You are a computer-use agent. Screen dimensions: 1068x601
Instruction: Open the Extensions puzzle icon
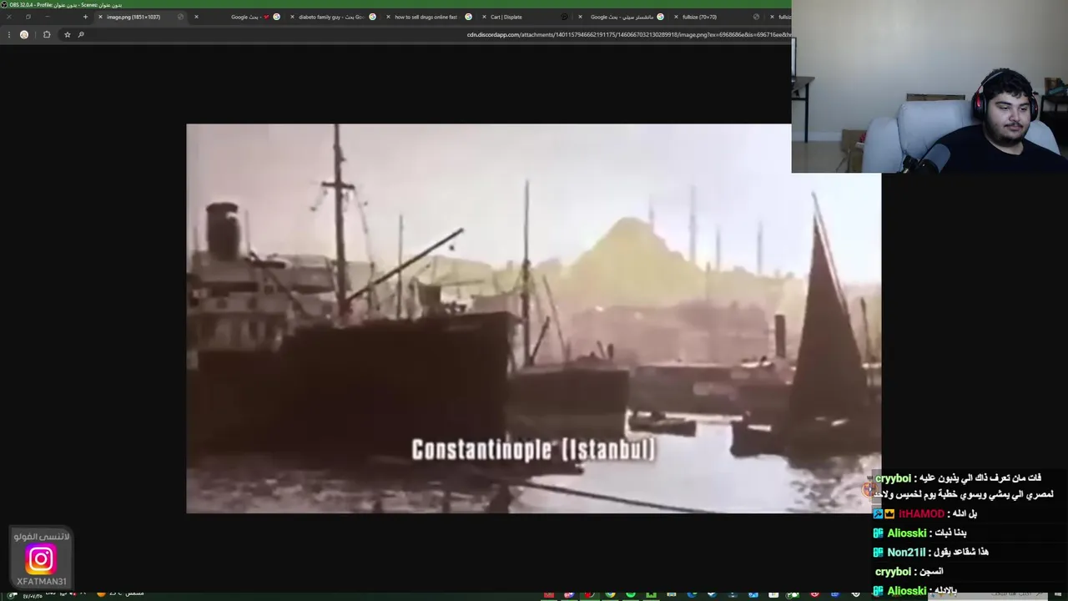click(47, 34)
